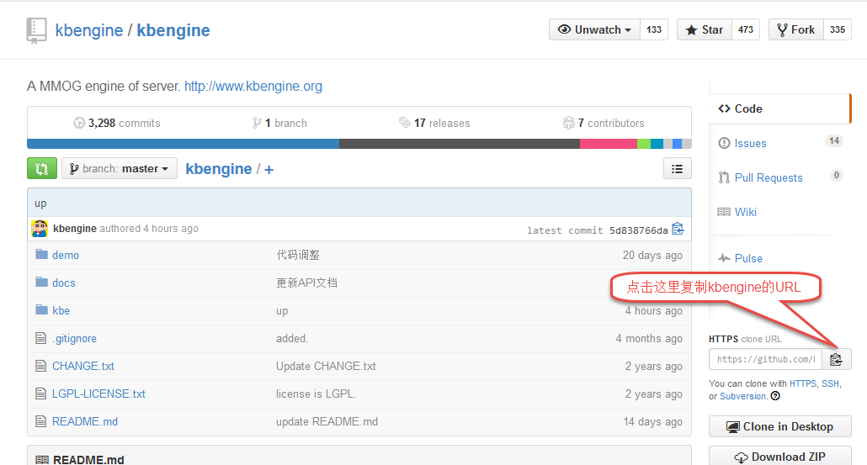This screenshot has width=867, height=465.
Task: Click the HTTPS clone URL input field
Action: (766, 359)
